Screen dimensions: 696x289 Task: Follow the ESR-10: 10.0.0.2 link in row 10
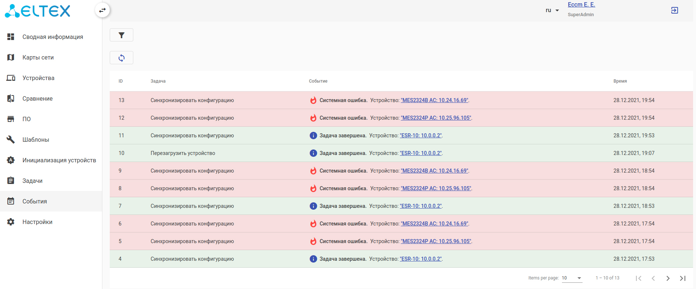coord(421,153)
